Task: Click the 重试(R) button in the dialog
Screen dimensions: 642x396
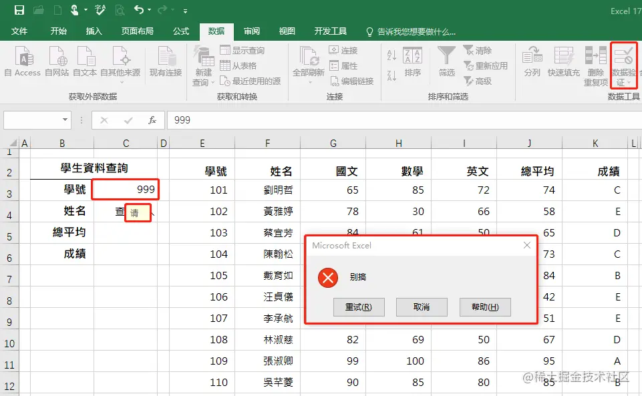Action: coord(359,307)
